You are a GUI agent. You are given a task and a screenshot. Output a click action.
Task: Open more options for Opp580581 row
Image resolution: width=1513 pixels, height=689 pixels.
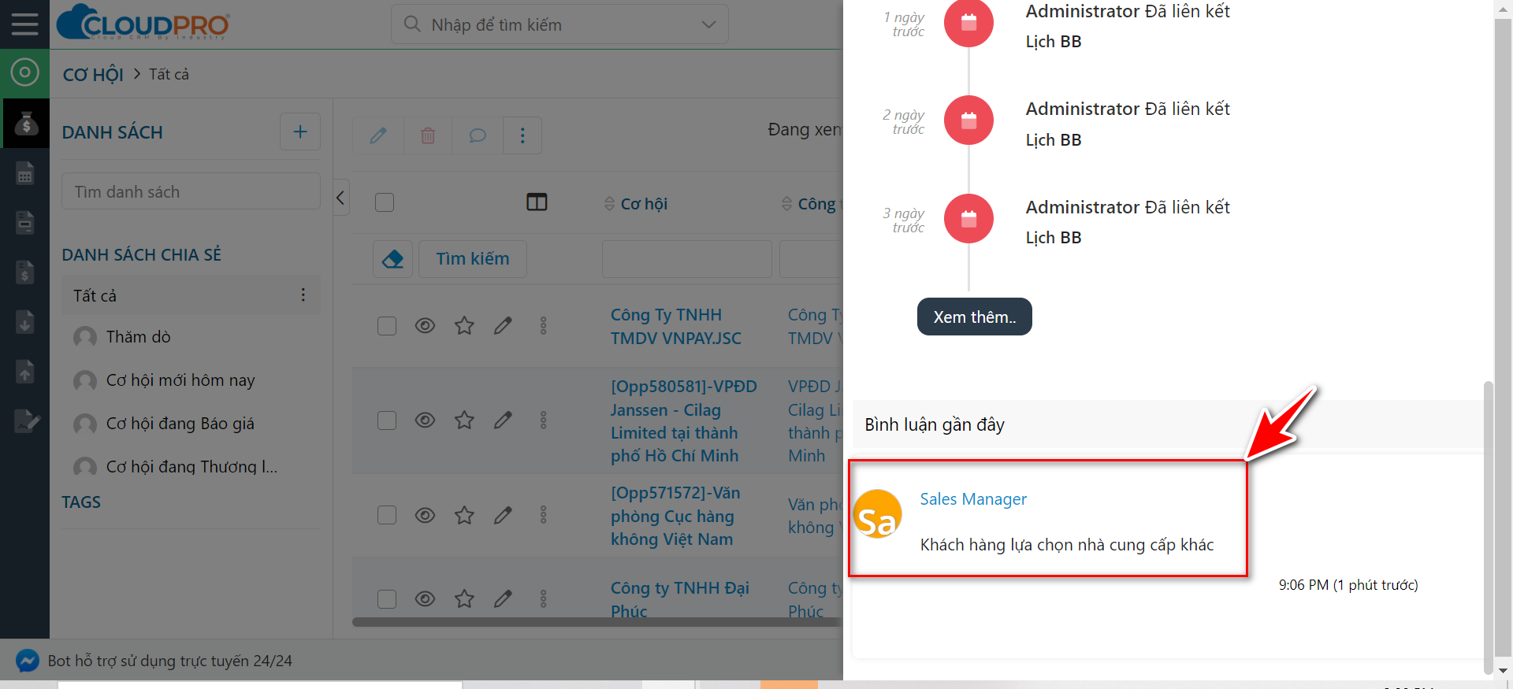tap(543, 420)
